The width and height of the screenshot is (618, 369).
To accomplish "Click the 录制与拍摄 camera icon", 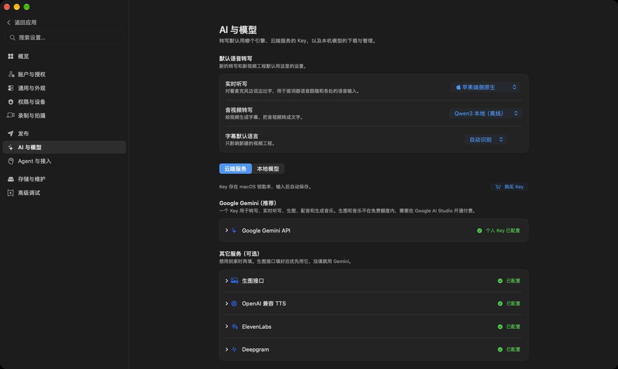I will coord(11,115).
